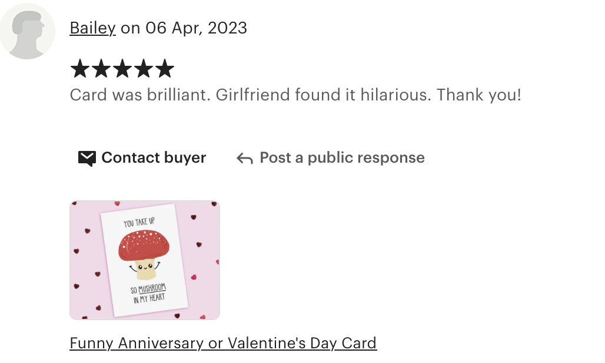Click Bailey's grey profile avatar
The height and width of the screenshot is (363, 605).
(27, 31)
